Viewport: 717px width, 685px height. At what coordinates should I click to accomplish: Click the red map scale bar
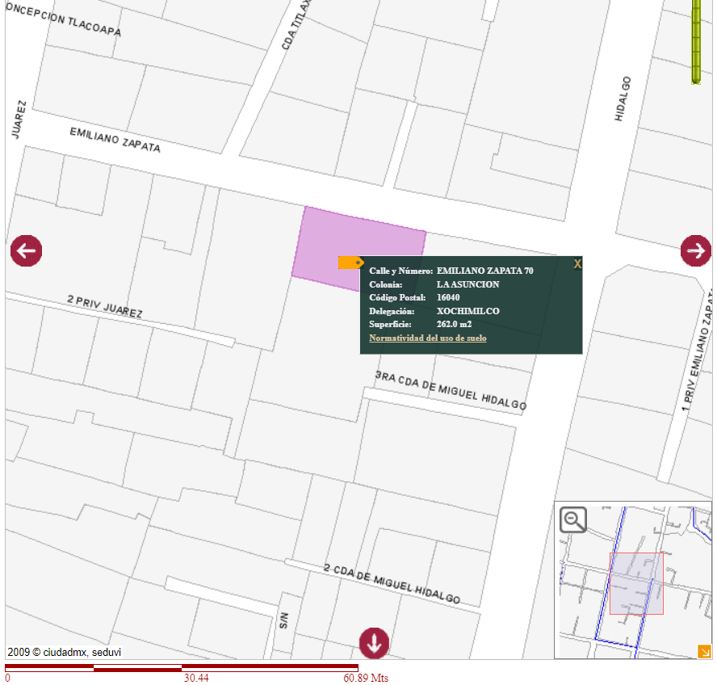click(182, 667)
